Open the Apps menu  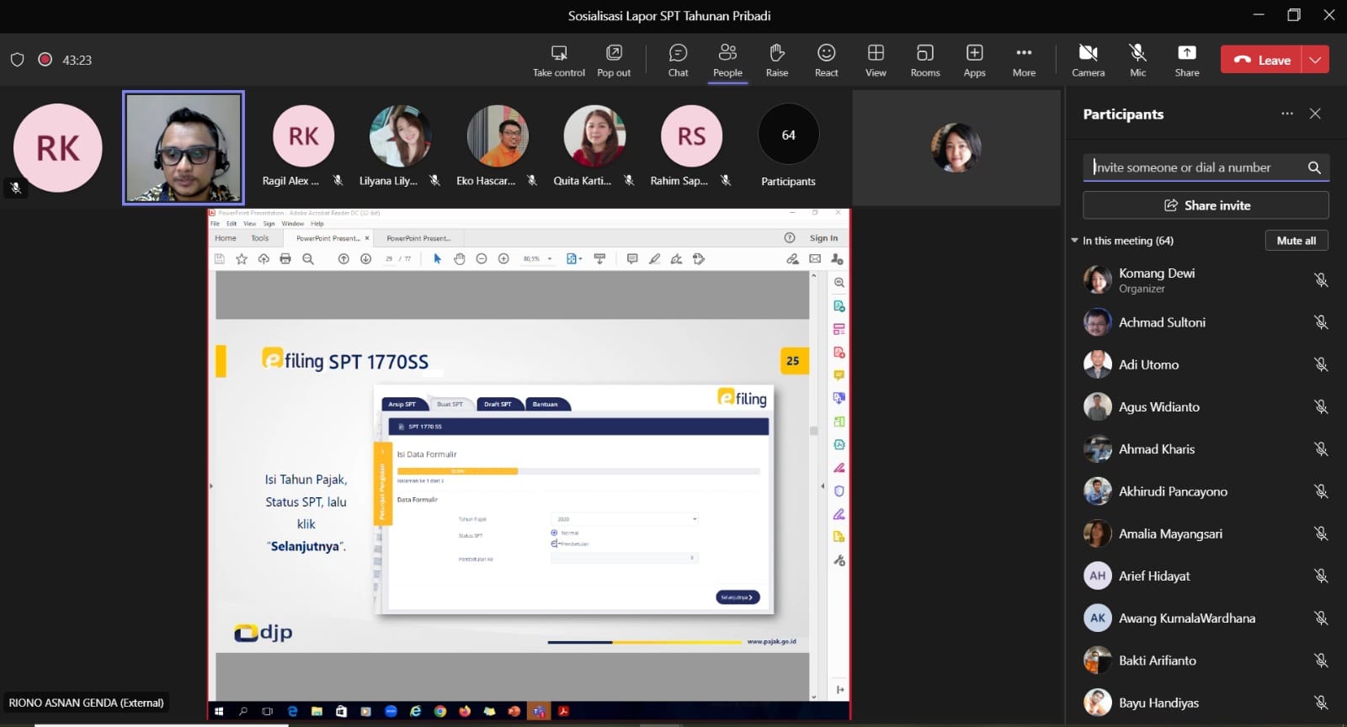(974, 61)
